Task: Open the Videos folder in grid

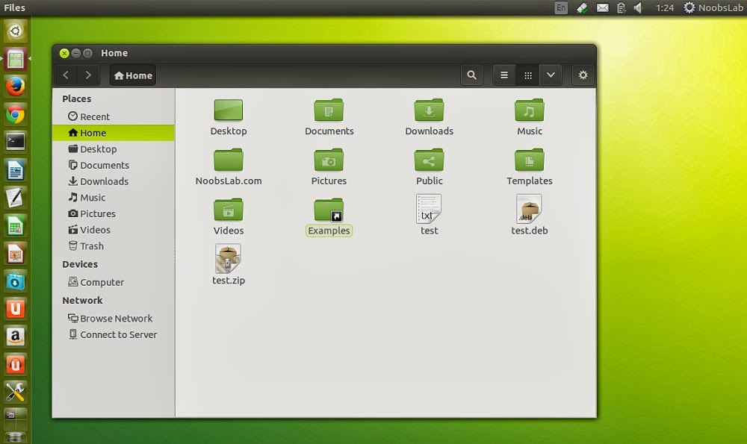Action: pyautogui.click(x=228, y=210)
